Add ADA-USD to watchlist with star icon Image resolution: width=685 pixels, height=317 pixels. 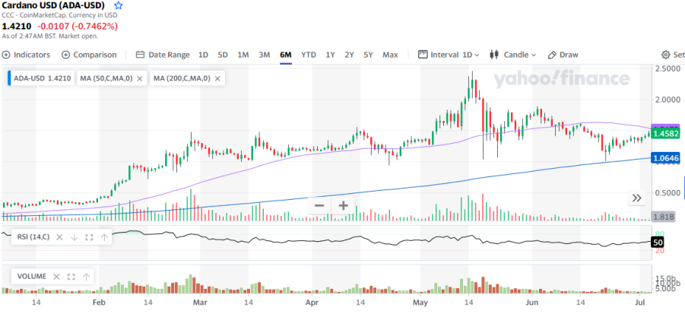(119, 6)
